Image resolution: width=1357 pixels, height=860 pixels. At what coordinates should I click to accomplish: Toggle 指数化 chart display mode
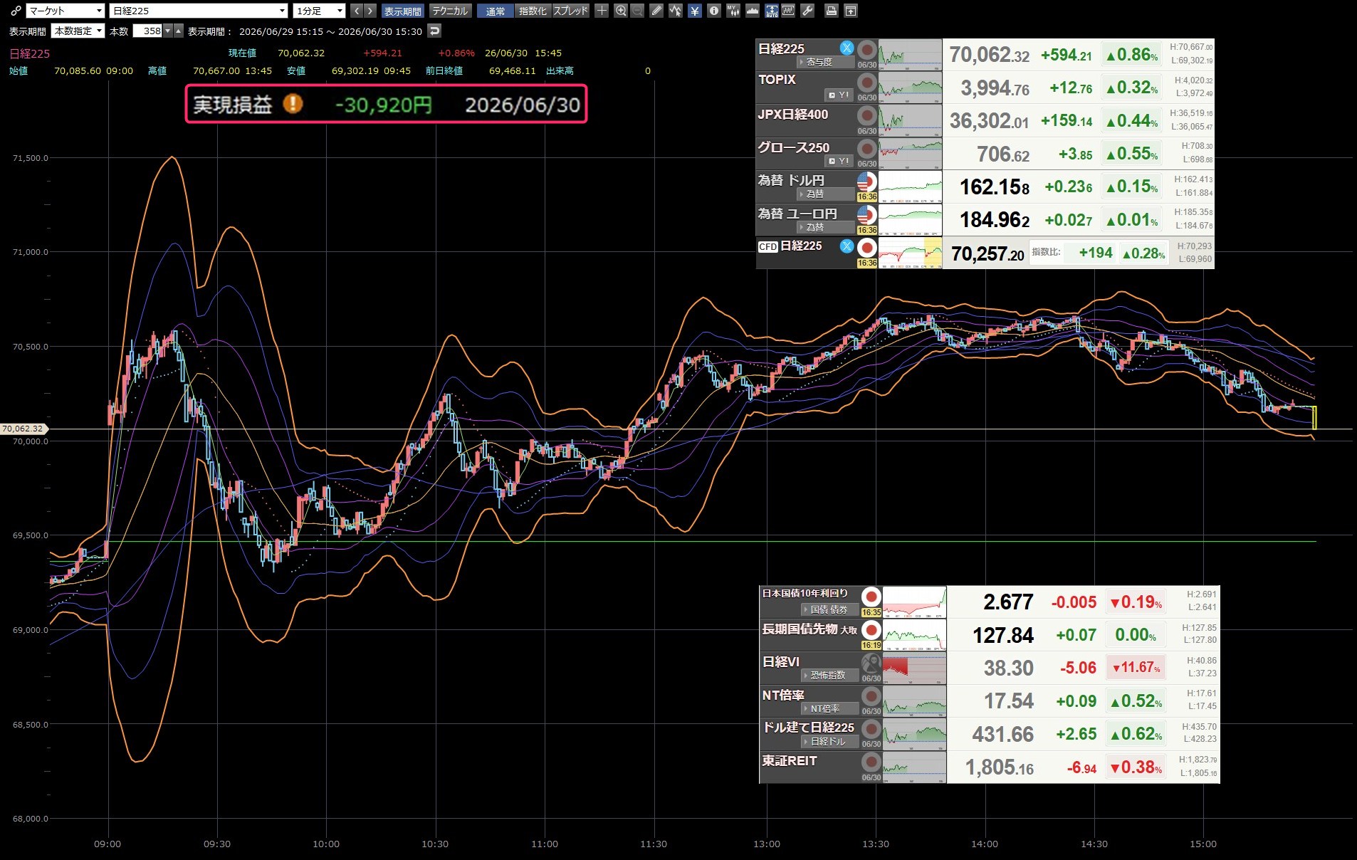pyautogui.click(x=533, y=11)
